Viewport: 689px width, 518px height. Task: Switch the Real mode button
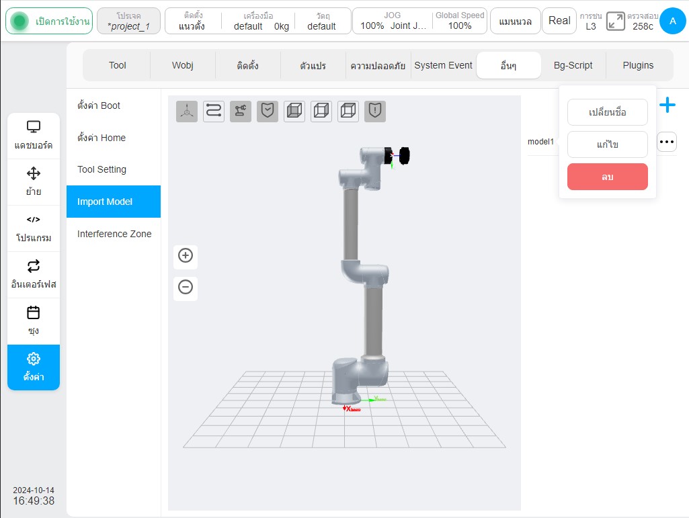click(x=559, y=21)
